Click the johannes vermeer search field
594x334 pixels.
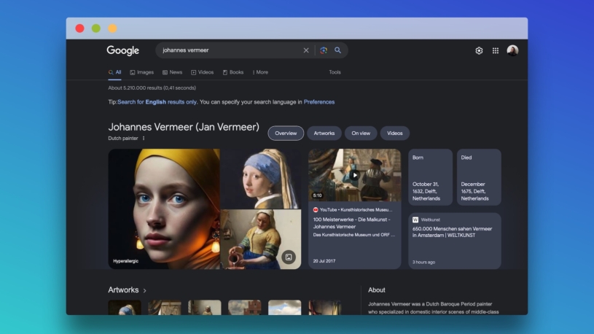click(226, 50)
